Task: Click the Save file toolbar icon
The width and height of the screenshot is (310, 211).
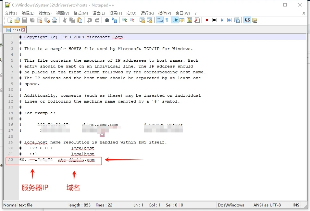Action: click(x=25, y=20)
